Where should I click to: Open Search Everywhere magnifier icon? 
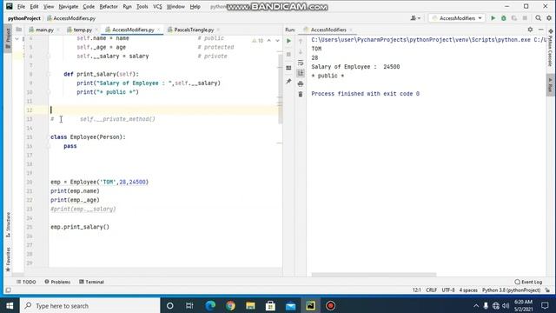(539, 18)
